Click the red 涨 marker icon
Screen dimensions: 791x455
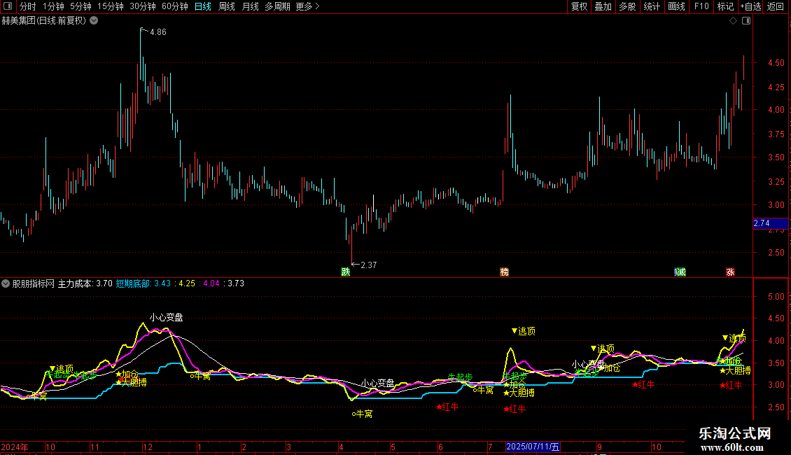[730, 272]
